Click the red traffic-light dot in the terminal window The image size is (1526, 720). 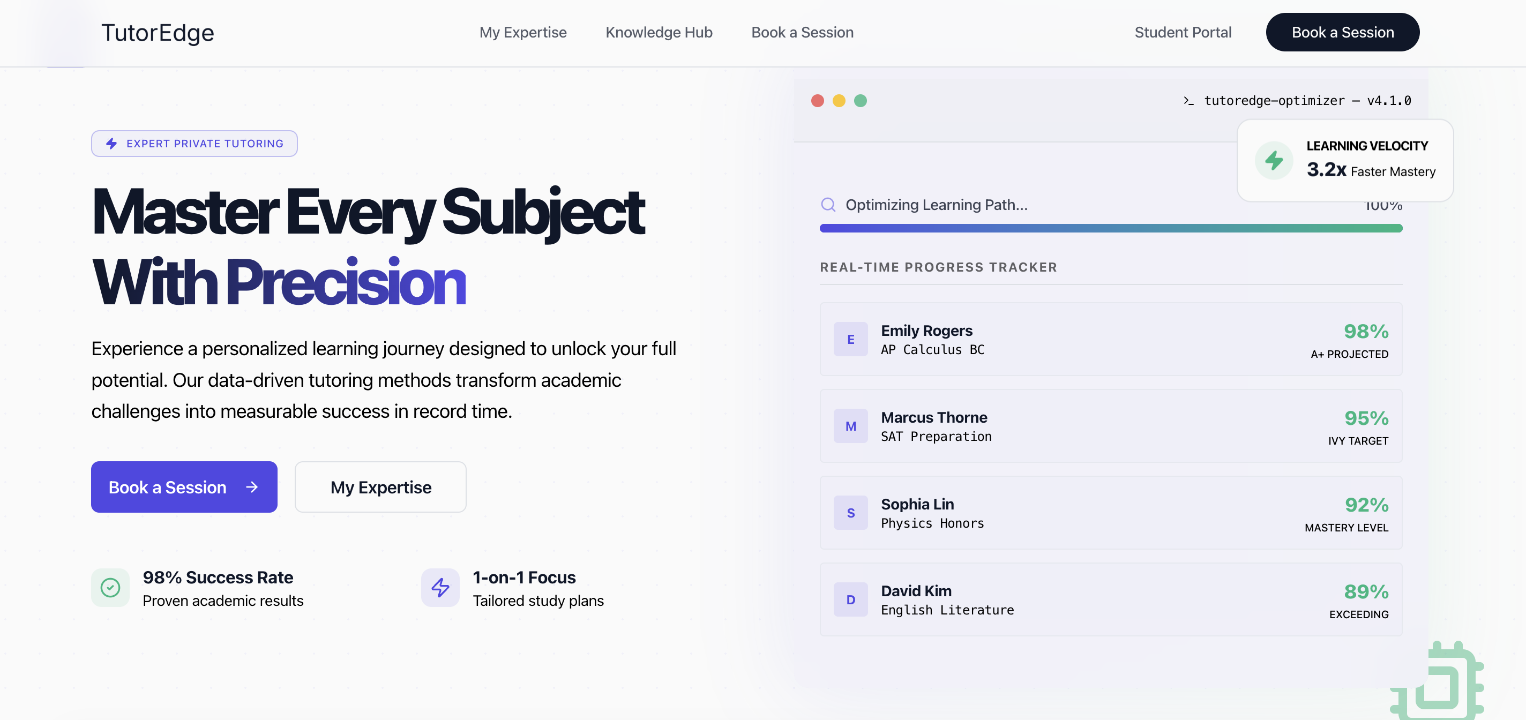818,101
